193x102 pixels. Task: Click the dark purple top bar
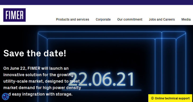pos(96,2)
